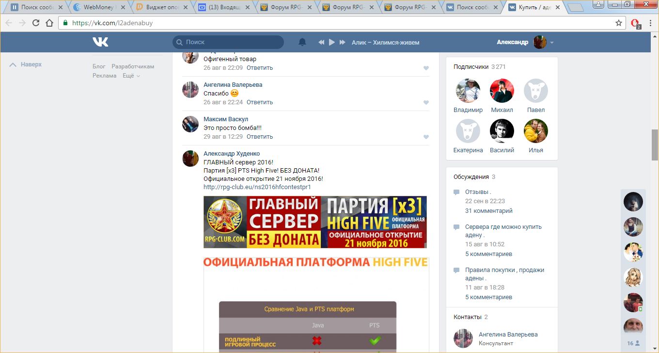Switch to the first tab with pause icon
The height and width of the screenshot is (353, 659).
(37, 7)
